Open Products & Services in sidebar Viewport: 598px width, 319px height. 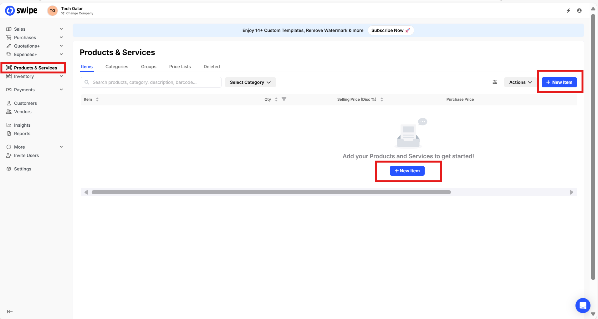tap(33, 68)
